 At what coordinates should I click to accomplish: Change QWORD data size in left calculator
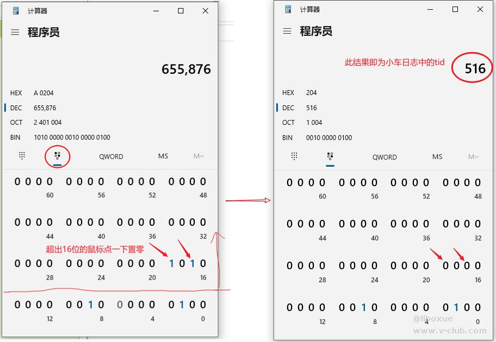click(111, 156)
